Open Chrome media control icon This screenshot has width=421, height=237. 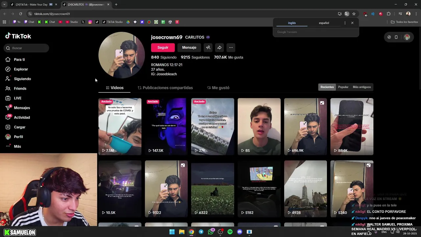tap(400, 14)
